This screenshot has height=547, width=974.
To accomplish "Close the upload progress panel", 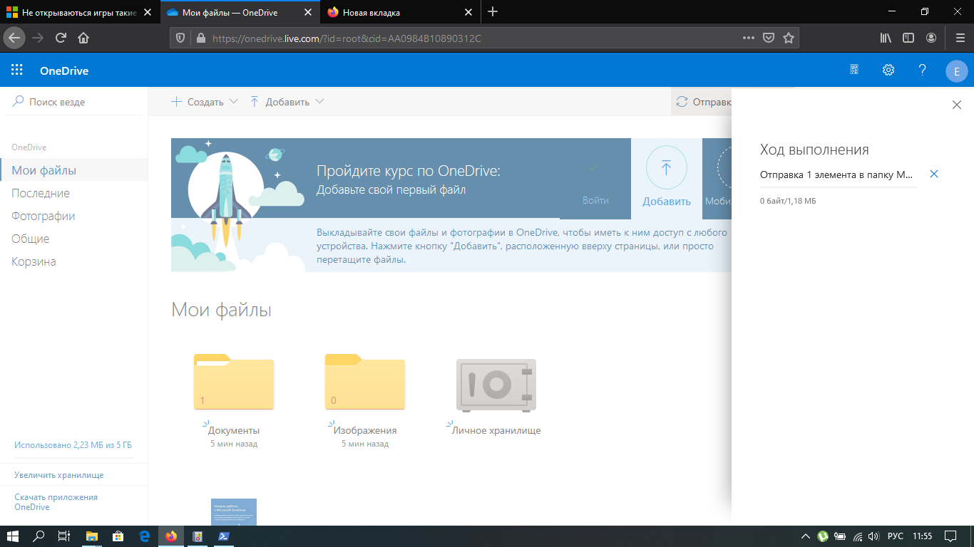I will [x=957, y=105].
